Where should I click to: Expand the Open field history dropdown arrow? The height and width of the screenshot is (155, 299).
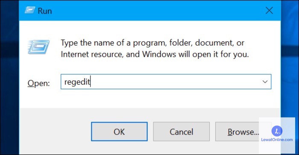[x=265, y=82]
